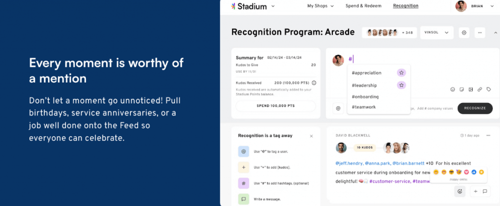Go to Spend & Redeem
Screen dimensions: 500x206
click(x=363, y=6)
